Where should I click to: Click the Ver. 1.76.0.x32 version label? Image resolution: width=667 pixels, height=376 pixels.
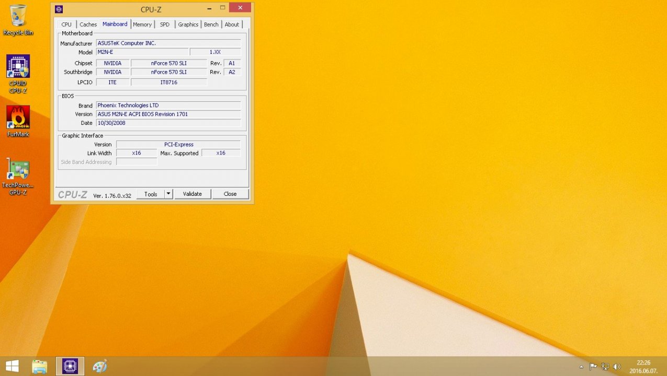click(x=112, y=196)
